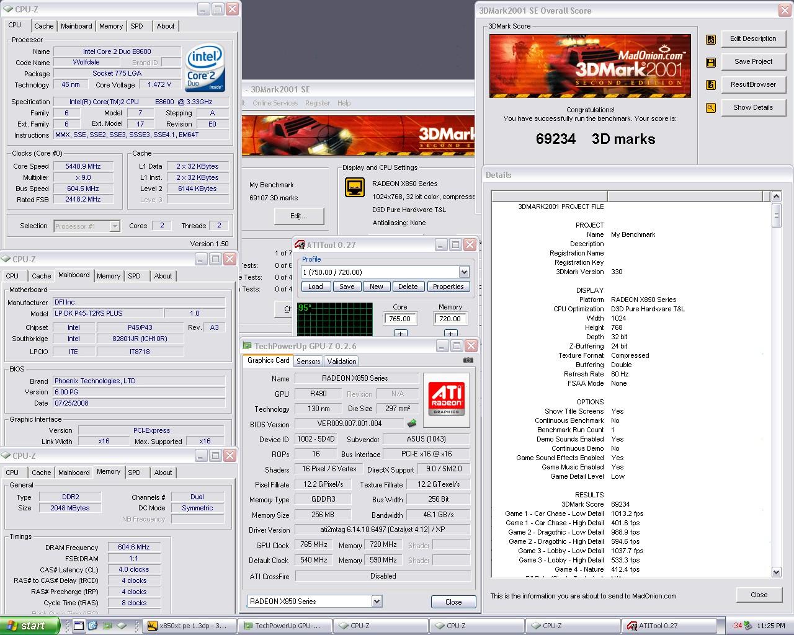Click the Details list scroll-up arrow

point(776,197)
